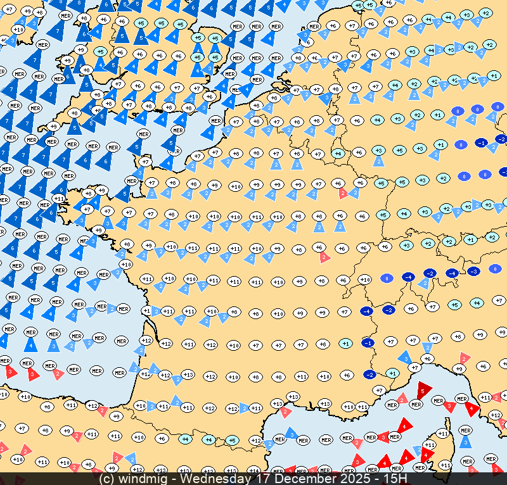Select the dark blue -3 temperature oval
Viewport: 507px width, 485px height.
[473, 271]
